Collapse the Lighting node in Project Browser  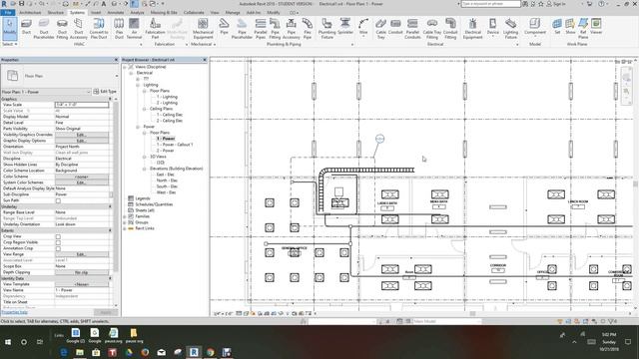pyautogui.click(x=138, y=85)
